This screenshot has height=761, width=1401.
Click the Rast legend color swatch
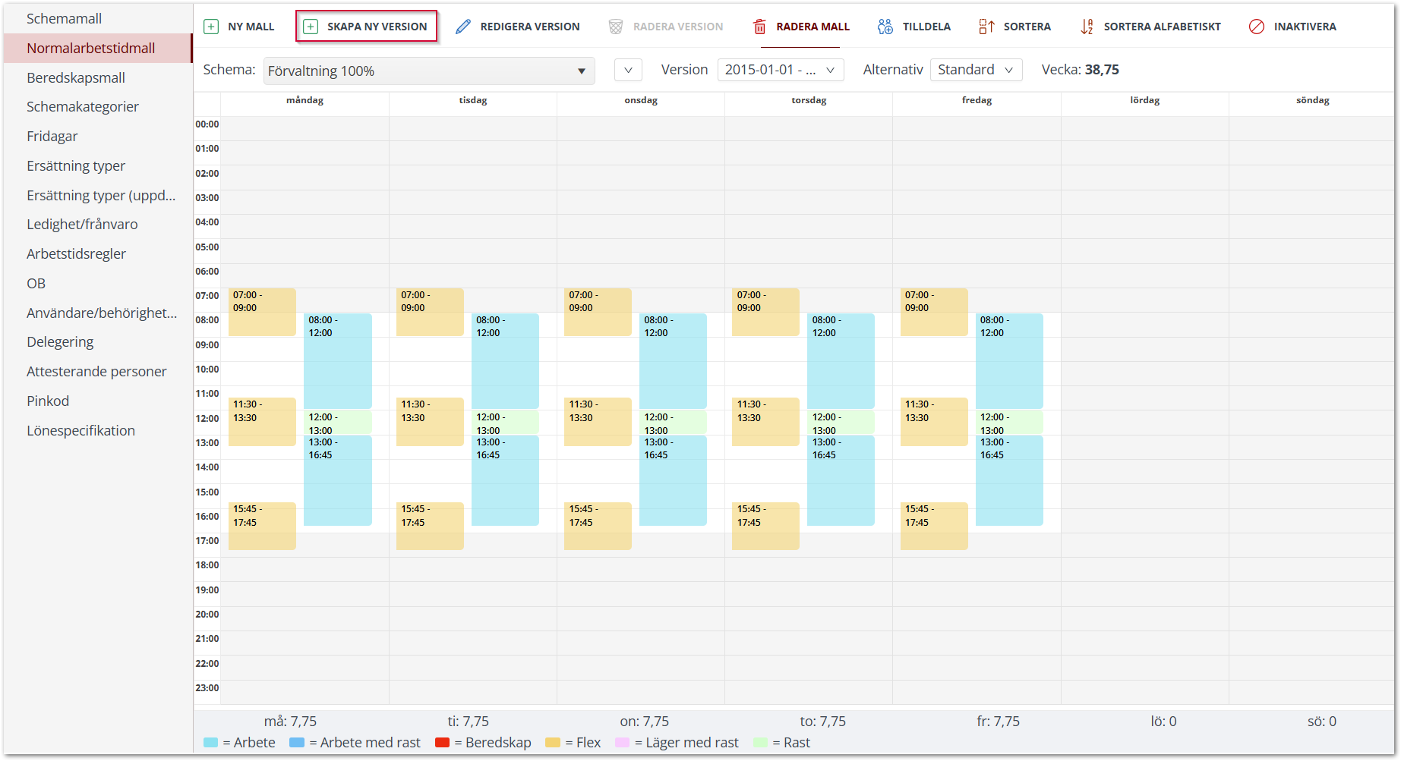[x=760, y=743]
